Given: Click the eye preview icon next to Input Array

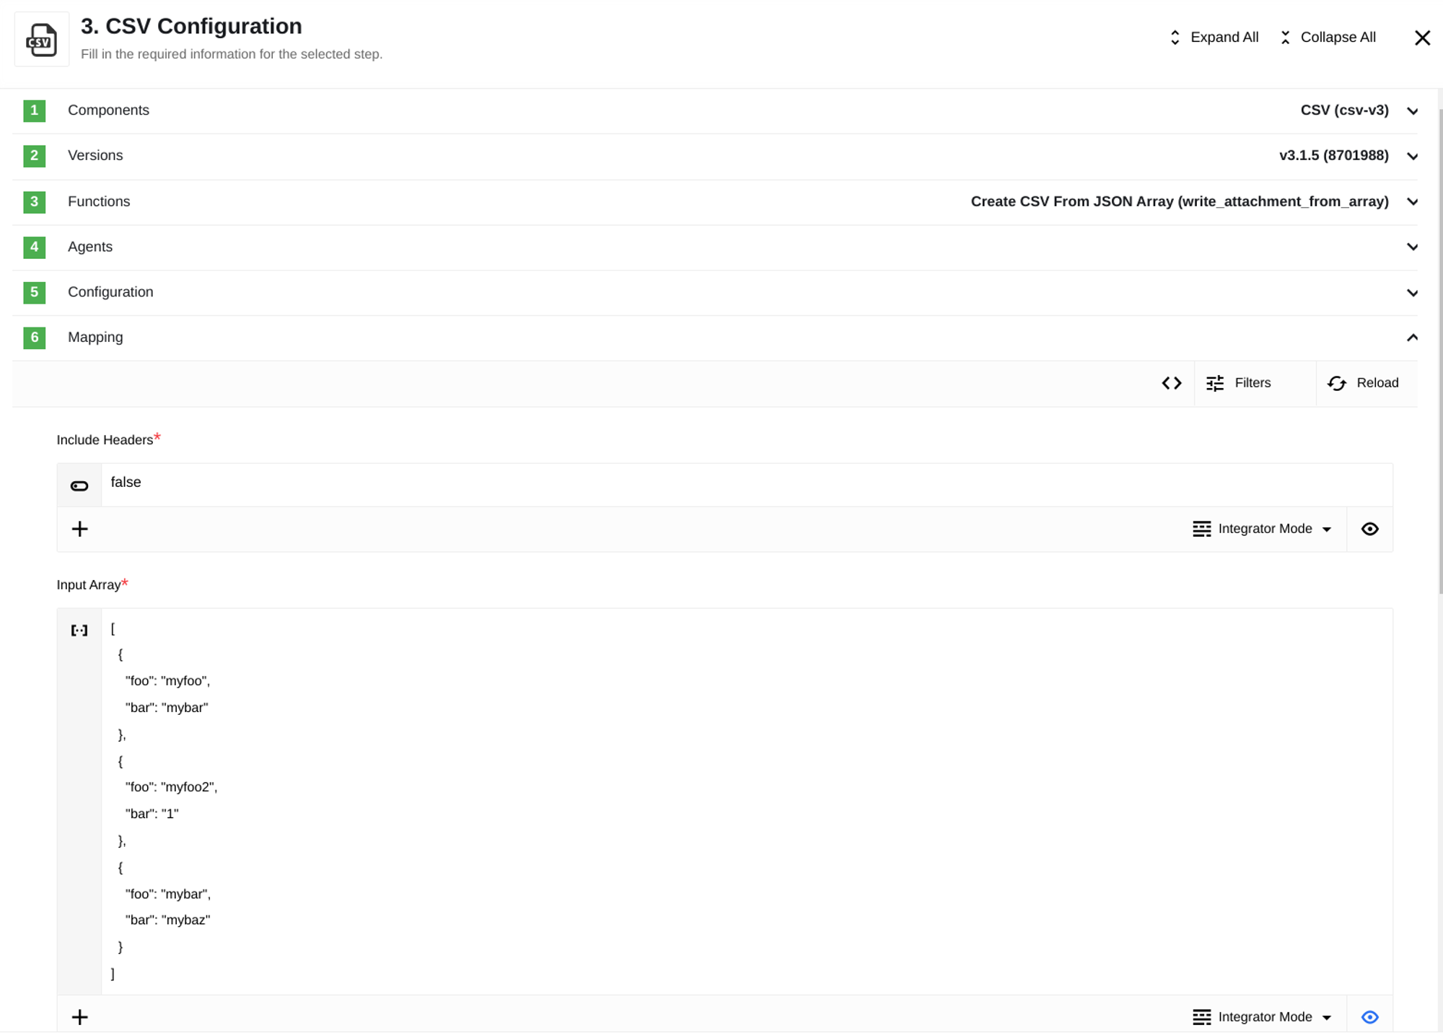Looking at the screenshot, I should [x=1369, y=1016].
